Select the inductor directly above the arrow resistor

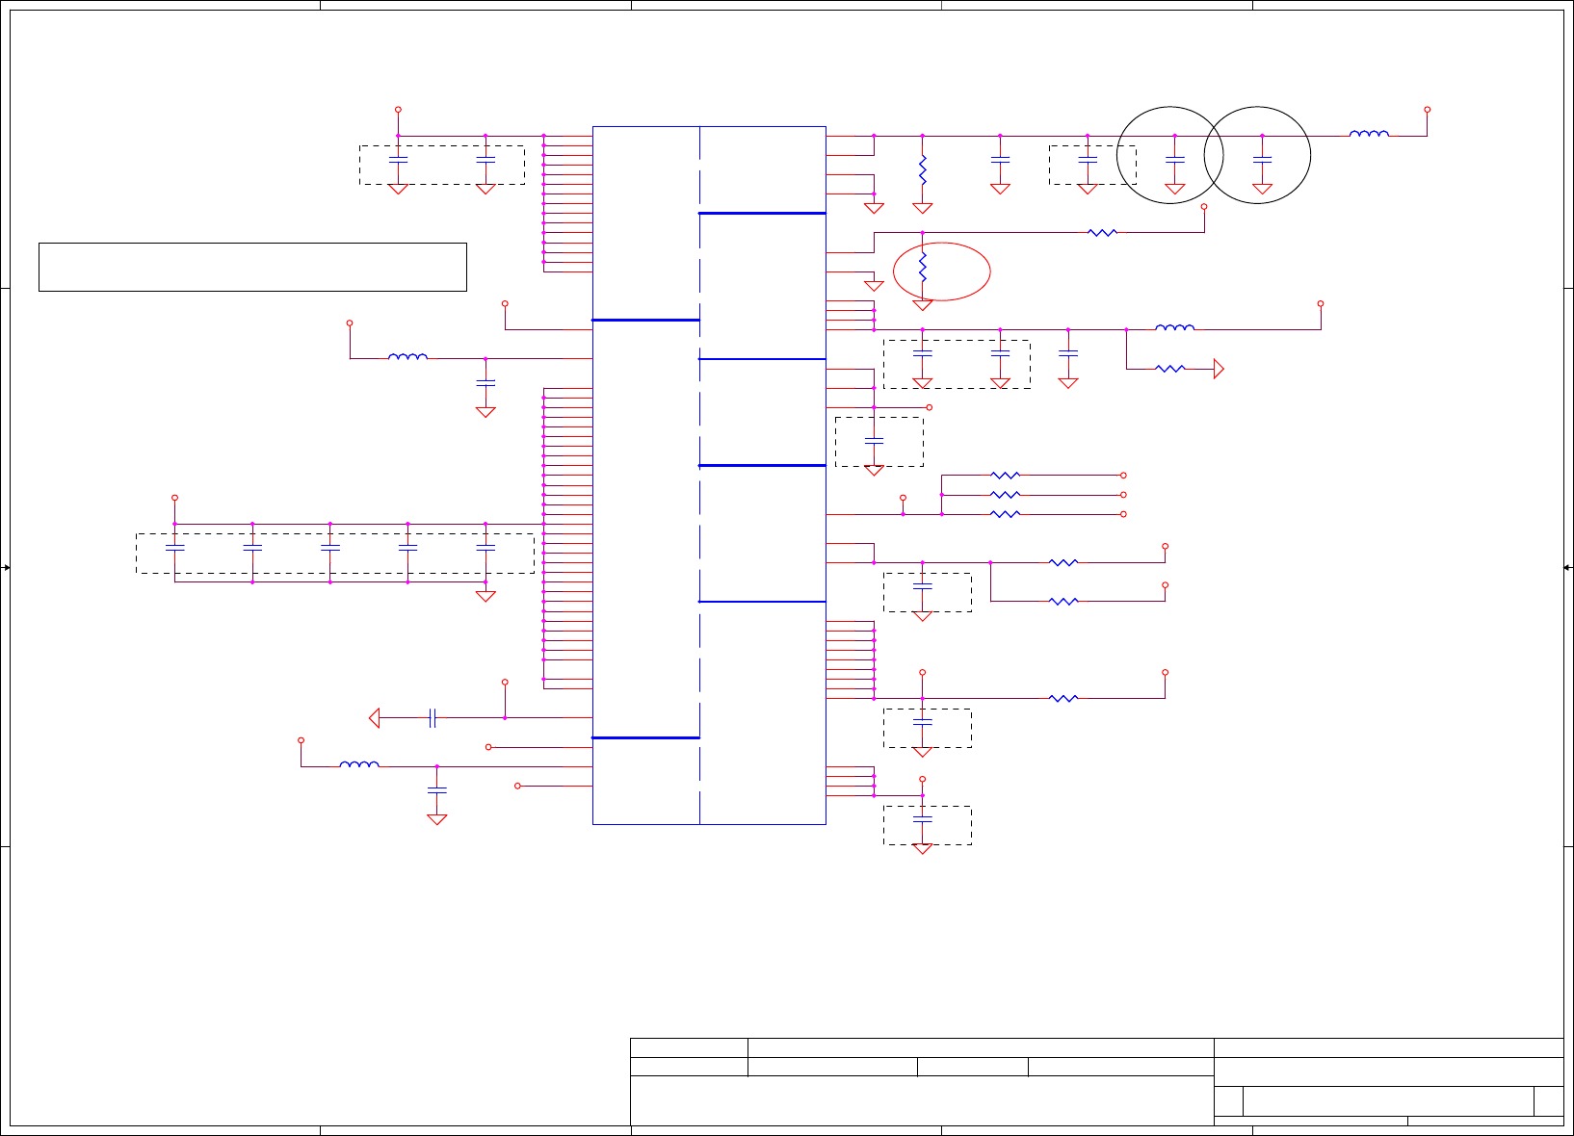tap(1174, 328)
